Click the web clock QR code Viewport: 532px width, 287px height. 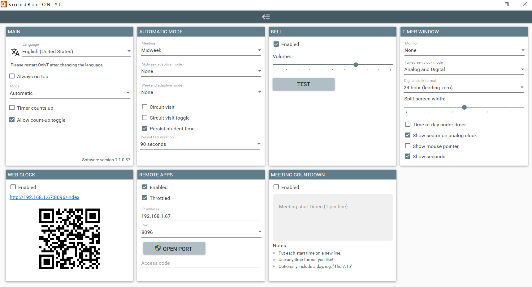(69, 239)
